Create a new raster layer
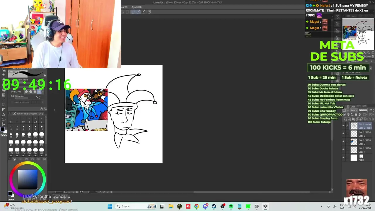 click(345, 119)
